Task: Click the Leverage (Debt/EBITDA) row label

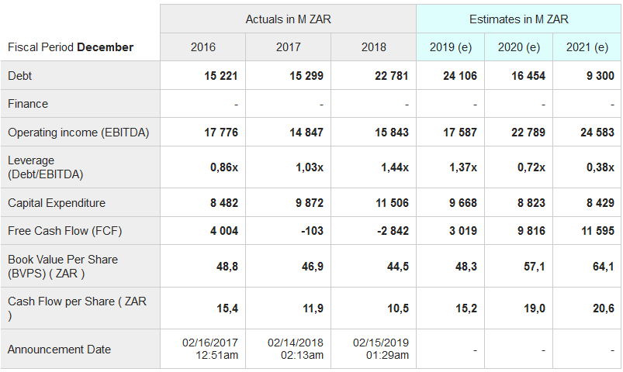Action: click(x=45, y=167)
